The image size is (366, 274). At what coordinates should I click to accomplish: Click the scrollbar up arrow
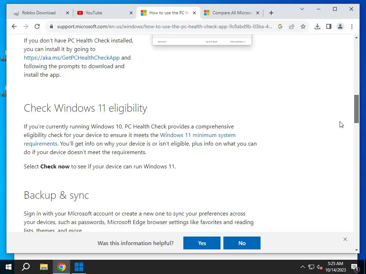pos(356,37)
